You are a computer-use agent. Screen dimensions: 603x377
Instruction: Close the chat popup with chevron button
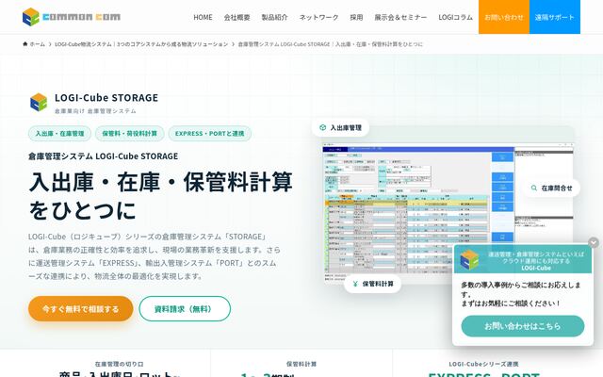[594, 242]
